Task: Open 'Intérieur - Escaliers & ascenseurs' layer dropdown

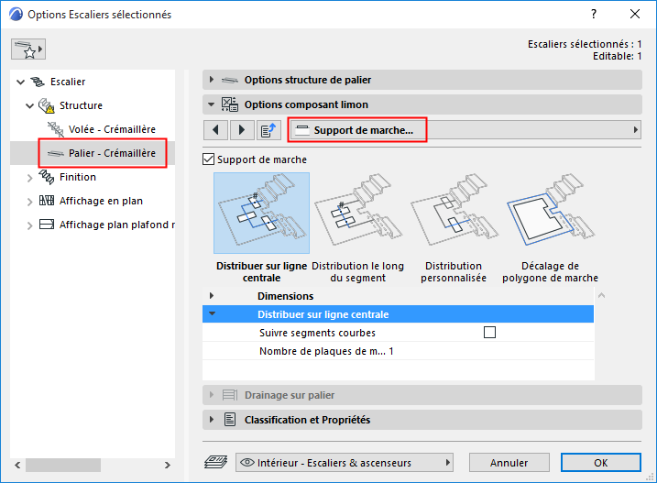Action: 345,462
